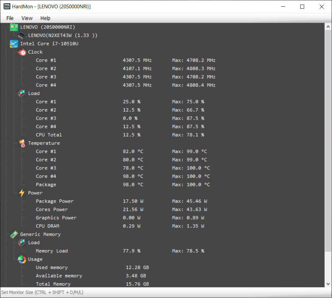Screen dimensions: 332x298
Task: Select the Generic Memory node
Action: [x=40, y=234]
